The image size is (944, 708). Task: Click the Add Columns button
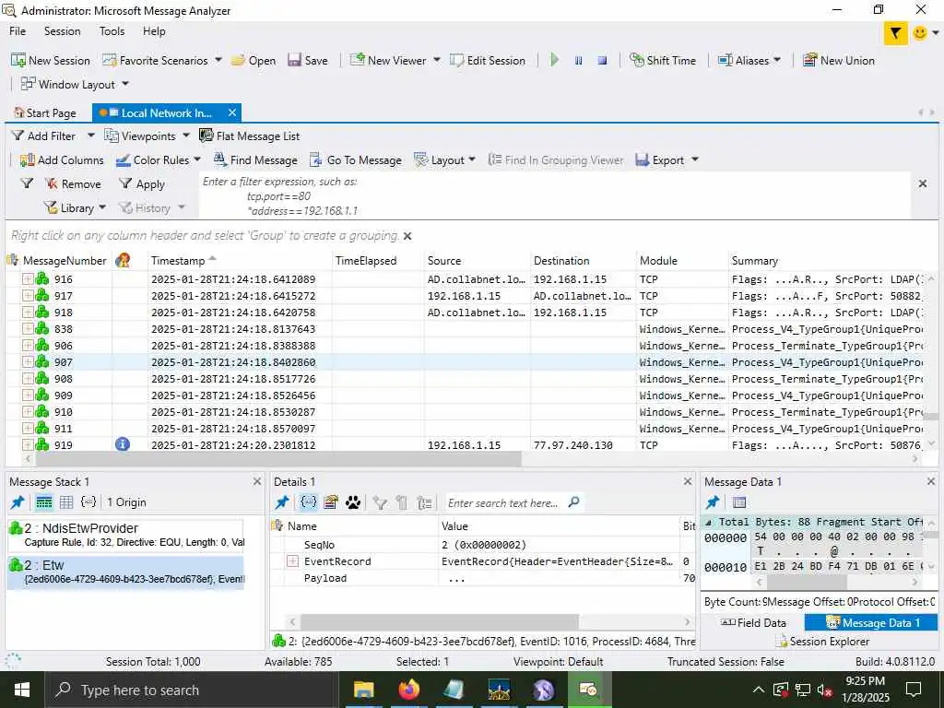pyautogui.click(x=62, y=160)
